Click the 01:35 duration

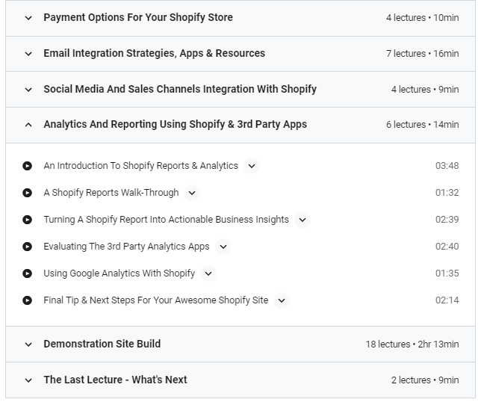coord(447,273)
